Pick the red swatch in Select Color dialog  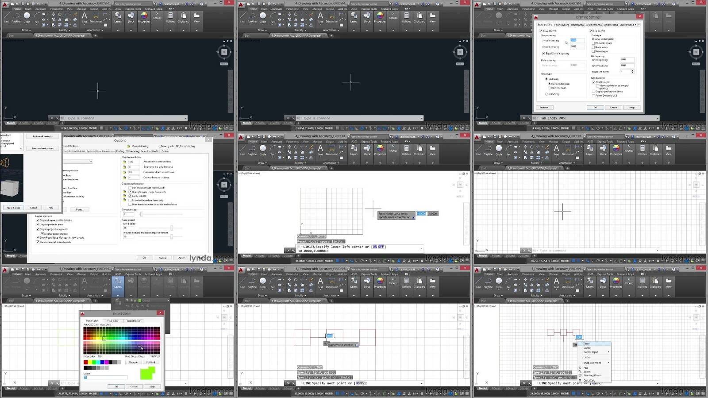coord(86,362)
